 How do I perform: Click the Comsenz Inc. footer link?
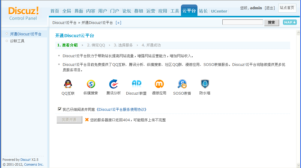(34, 164)
